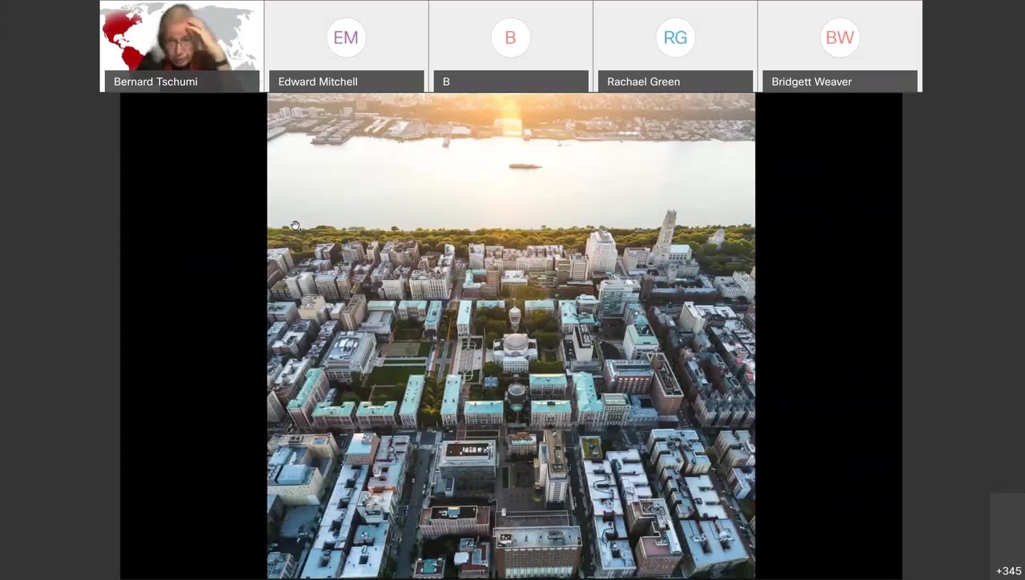Click the boat on the river
Viewport: 1025px width, 580px height.
pos(525,166)
